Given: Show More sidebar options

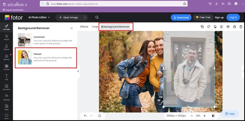Looking at the screenshot, I should click(6, 116).
